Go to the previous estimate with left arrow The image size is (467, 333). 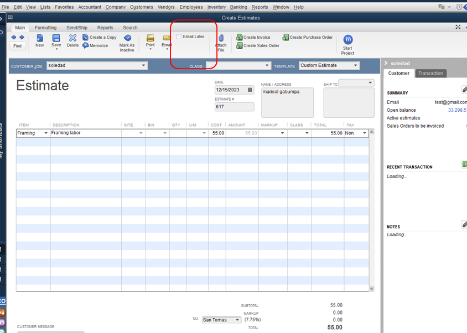pos(14,37)
